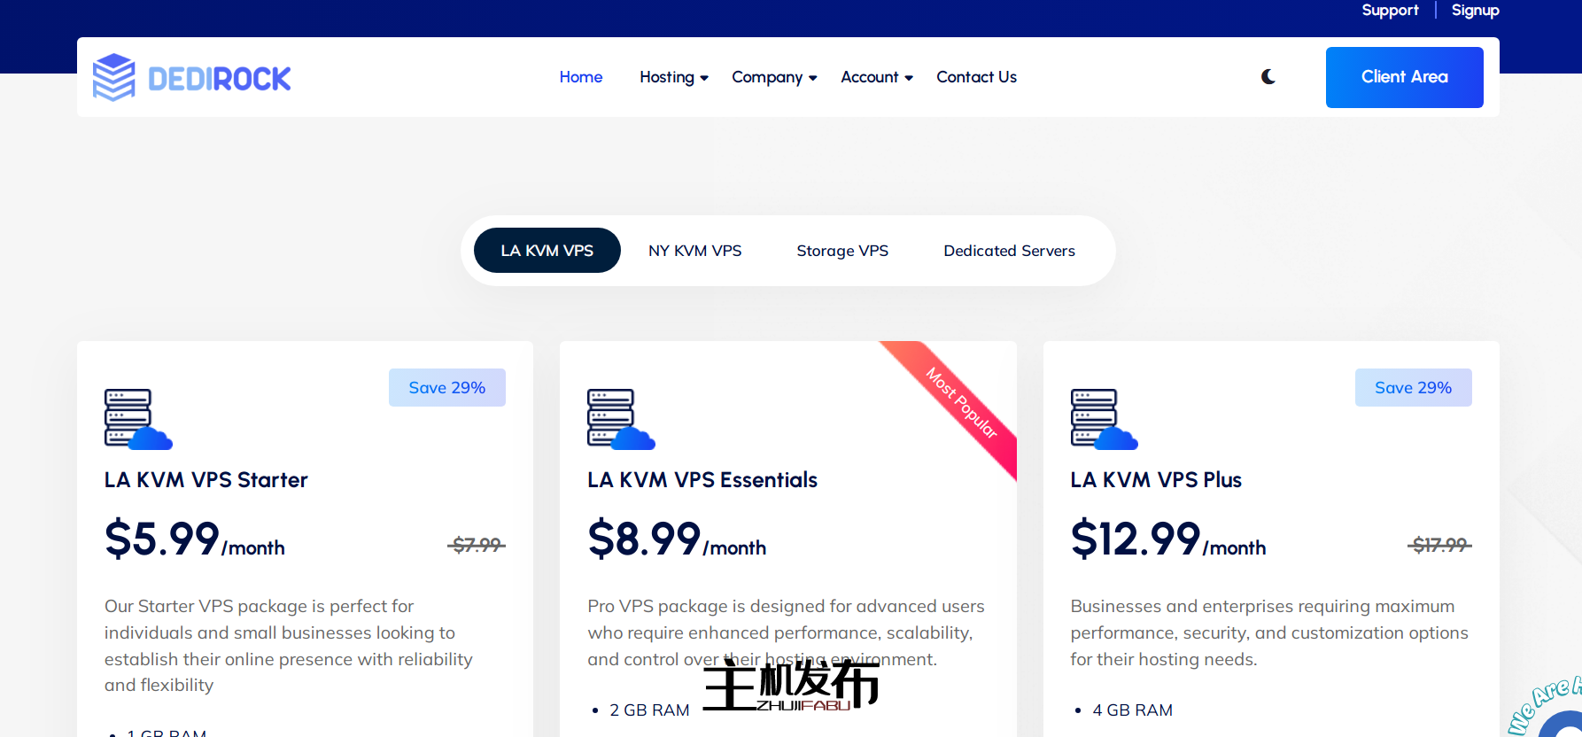Image resolution: width=1582 pixels, height=737 pixels.
Task: Open the Contact Us page
Action: pos(976,77)
